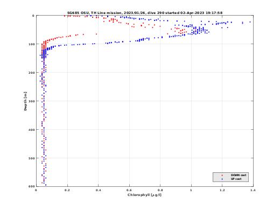280x210 pixels.
Task: Click the 0.4 tick on chlorophyll axis
Action: [98, 190]
